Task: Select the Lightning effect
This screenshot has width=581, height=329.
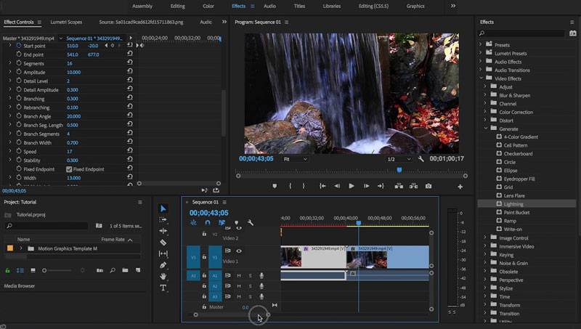Action: coord(513,204)
